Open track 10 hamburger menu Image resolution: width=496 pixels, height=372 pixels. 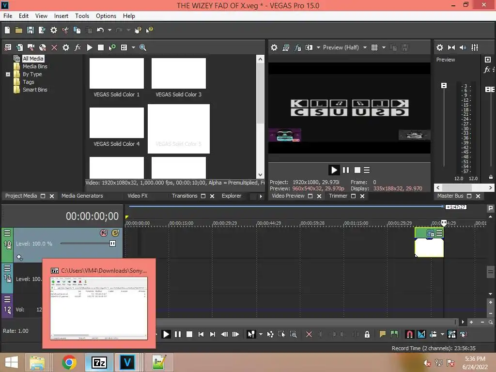7,233
